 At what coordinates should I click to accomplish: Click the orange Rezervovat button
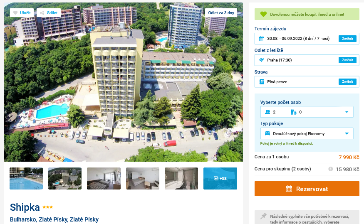coord(307,189)
